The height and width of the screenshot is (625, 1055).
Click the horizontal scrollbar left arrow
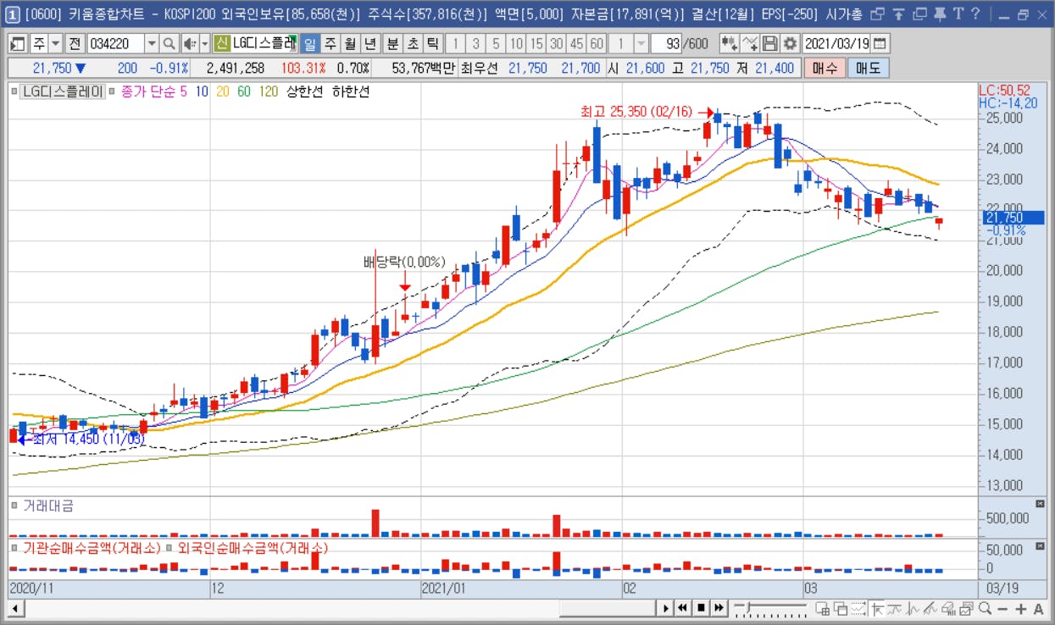pyautogui.click(x=16, y=608)
